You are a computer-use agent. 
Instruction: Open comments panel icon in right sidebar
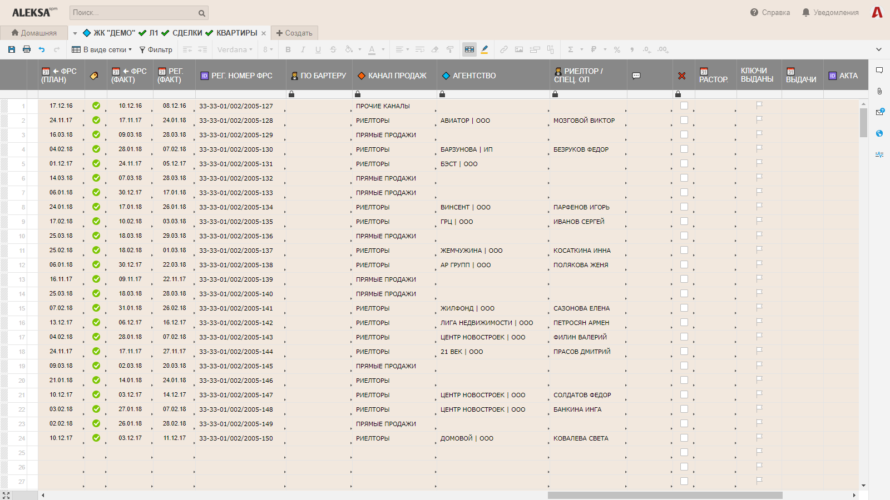tap(879, 71)
